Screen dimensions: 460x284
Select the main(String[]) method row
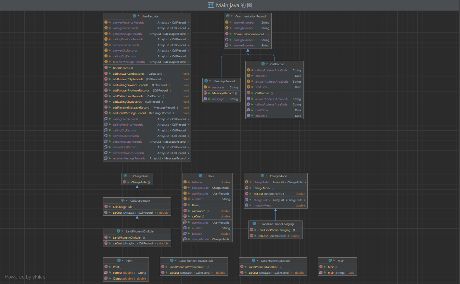337,273
